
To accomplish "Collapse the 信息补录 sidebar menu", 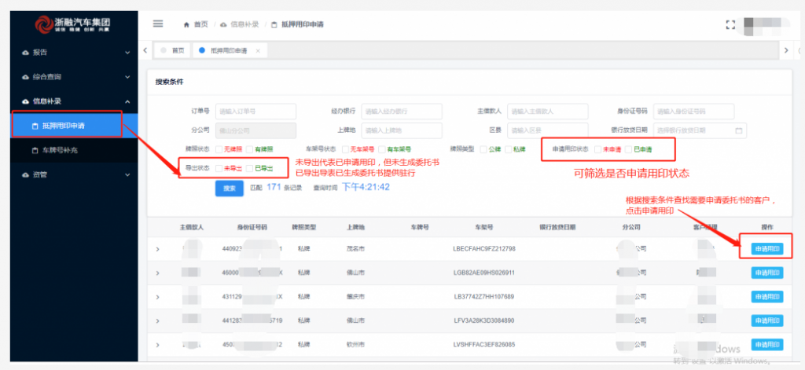I will pyautogui.click(x=76, y=101).
